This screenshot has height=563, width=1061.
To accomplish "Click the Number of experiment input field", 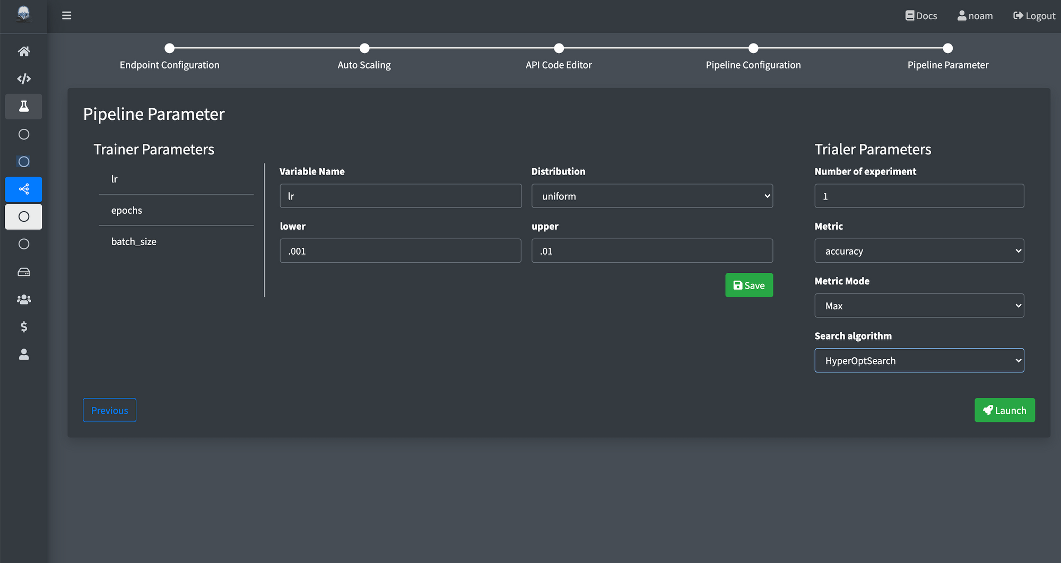I will click(x=919, y=196).
